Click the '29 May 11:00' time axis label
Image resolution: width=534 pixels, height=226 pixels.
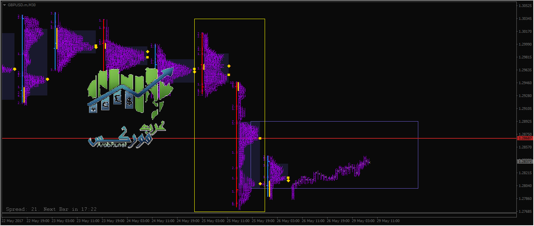click(x=388, y=221)
